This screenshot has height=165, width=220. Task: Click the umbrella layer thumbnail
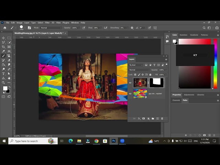click(140, 93)
